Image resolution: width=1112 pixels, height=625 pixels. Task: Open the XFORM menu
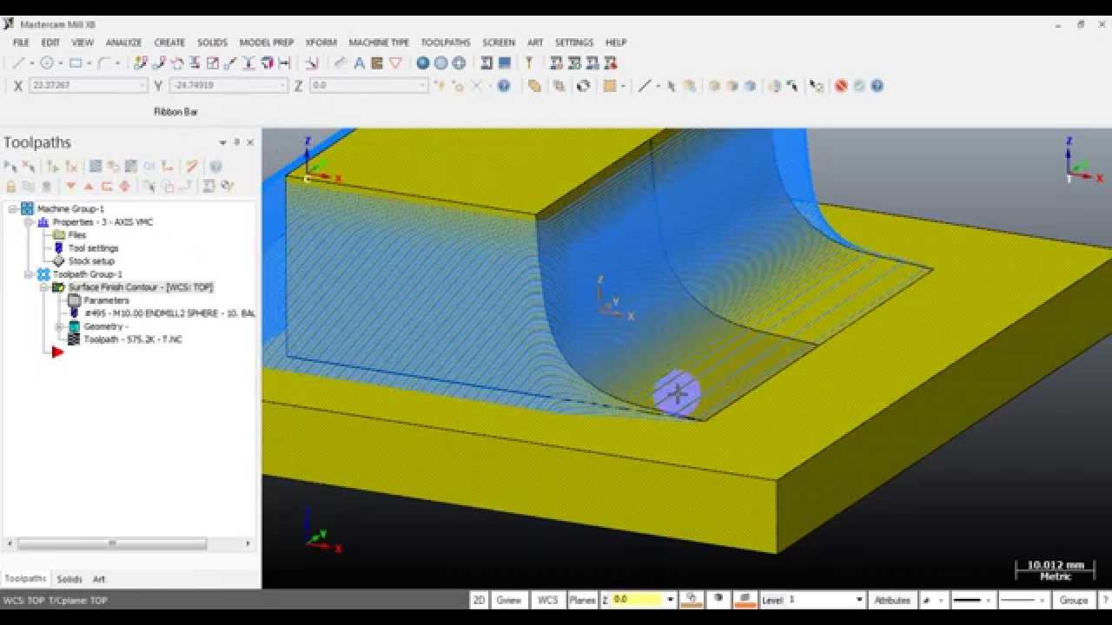coord(321,43)
